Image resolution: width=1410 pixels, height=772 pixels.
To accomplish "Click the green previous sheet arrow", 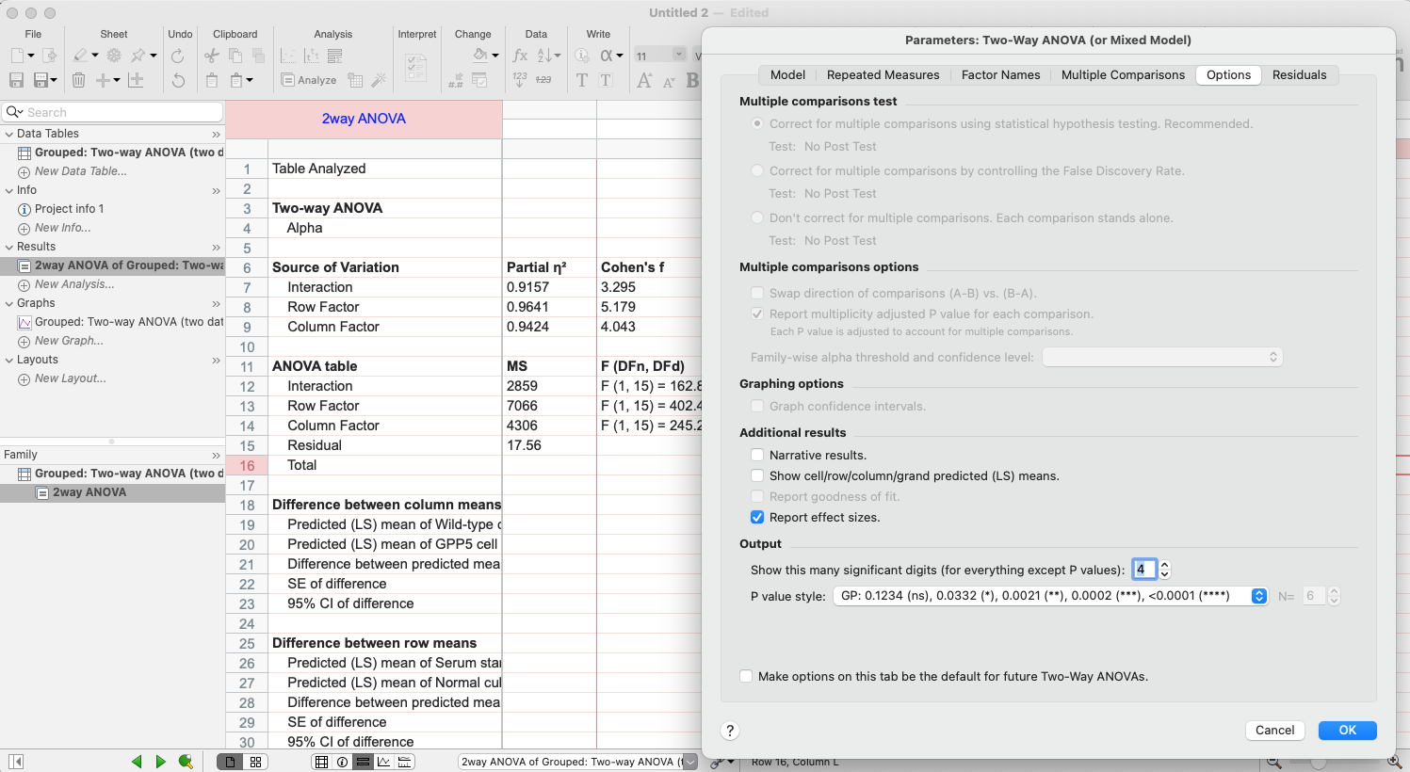I will tap(137, 762).
